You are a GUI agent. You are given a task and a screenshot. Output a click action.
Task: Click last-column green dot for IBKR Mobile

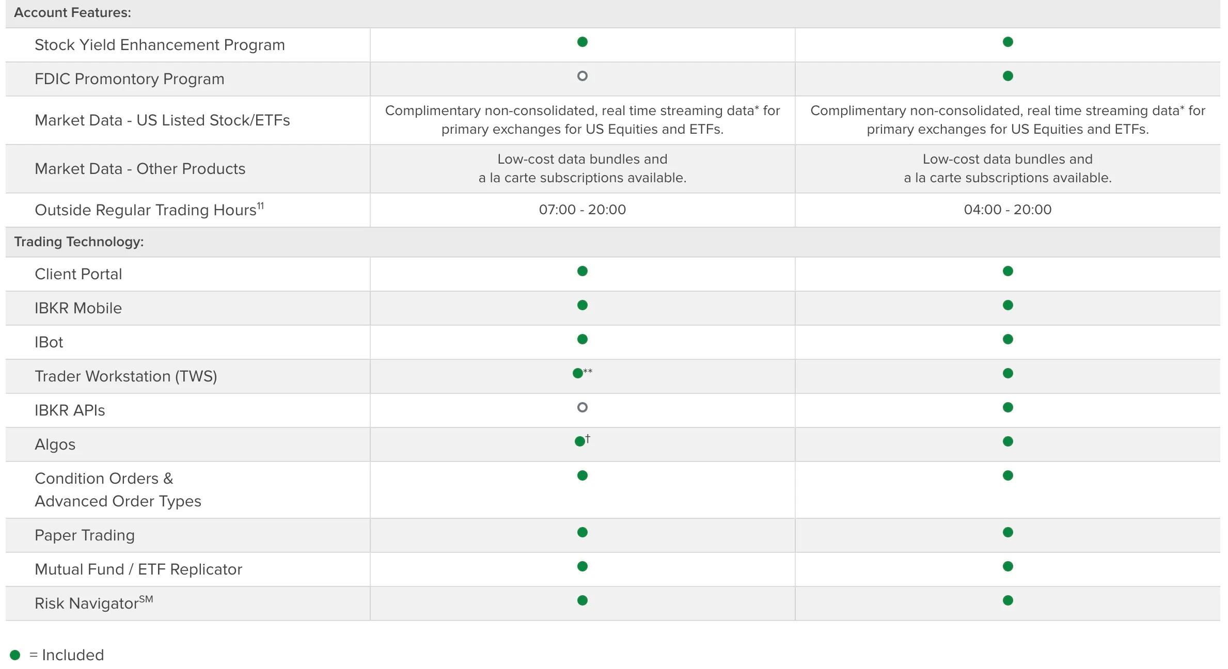point(1007,305)
